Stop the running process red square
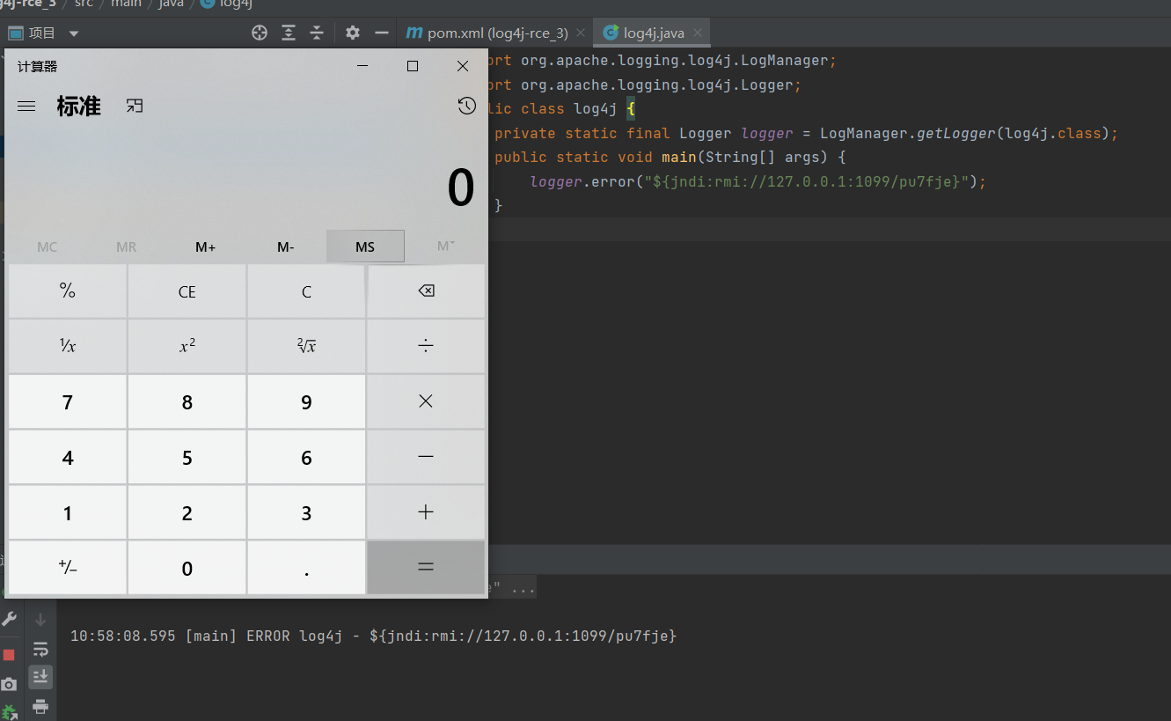The image size is (1171, 721). pos(10,655)
